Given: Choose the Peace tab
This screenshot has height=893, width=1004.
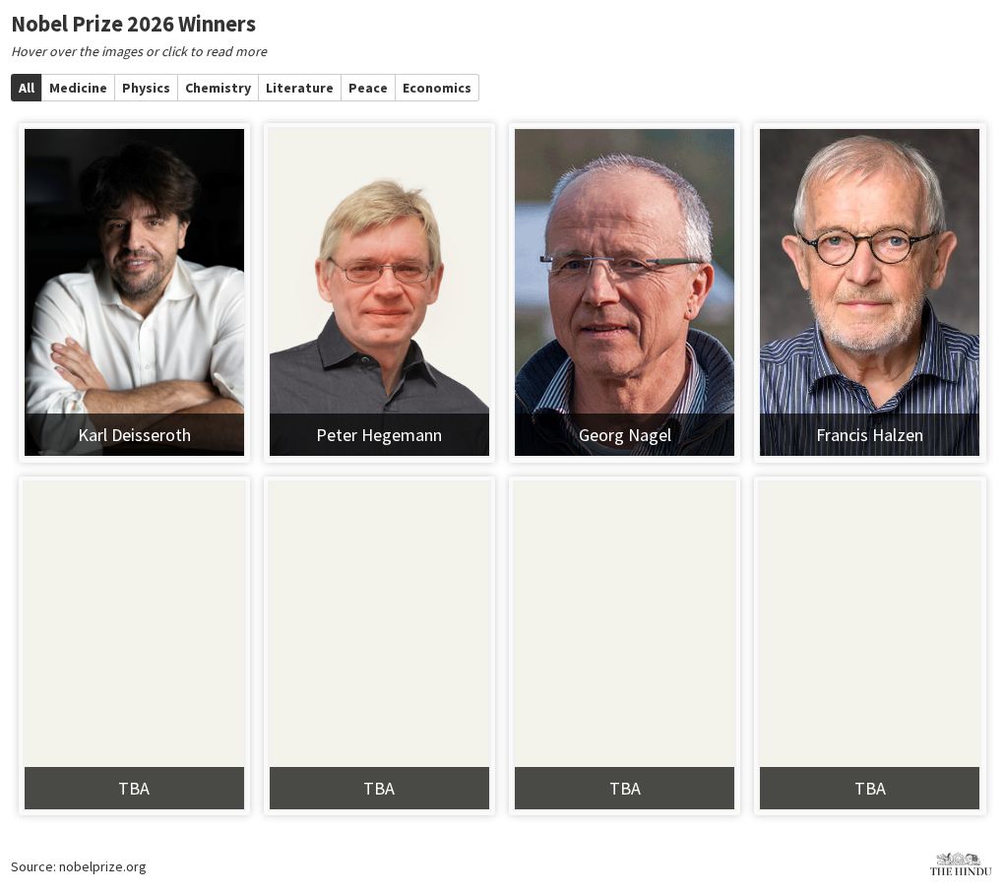Looking at the screenshot, I should (x=368, y=88).
